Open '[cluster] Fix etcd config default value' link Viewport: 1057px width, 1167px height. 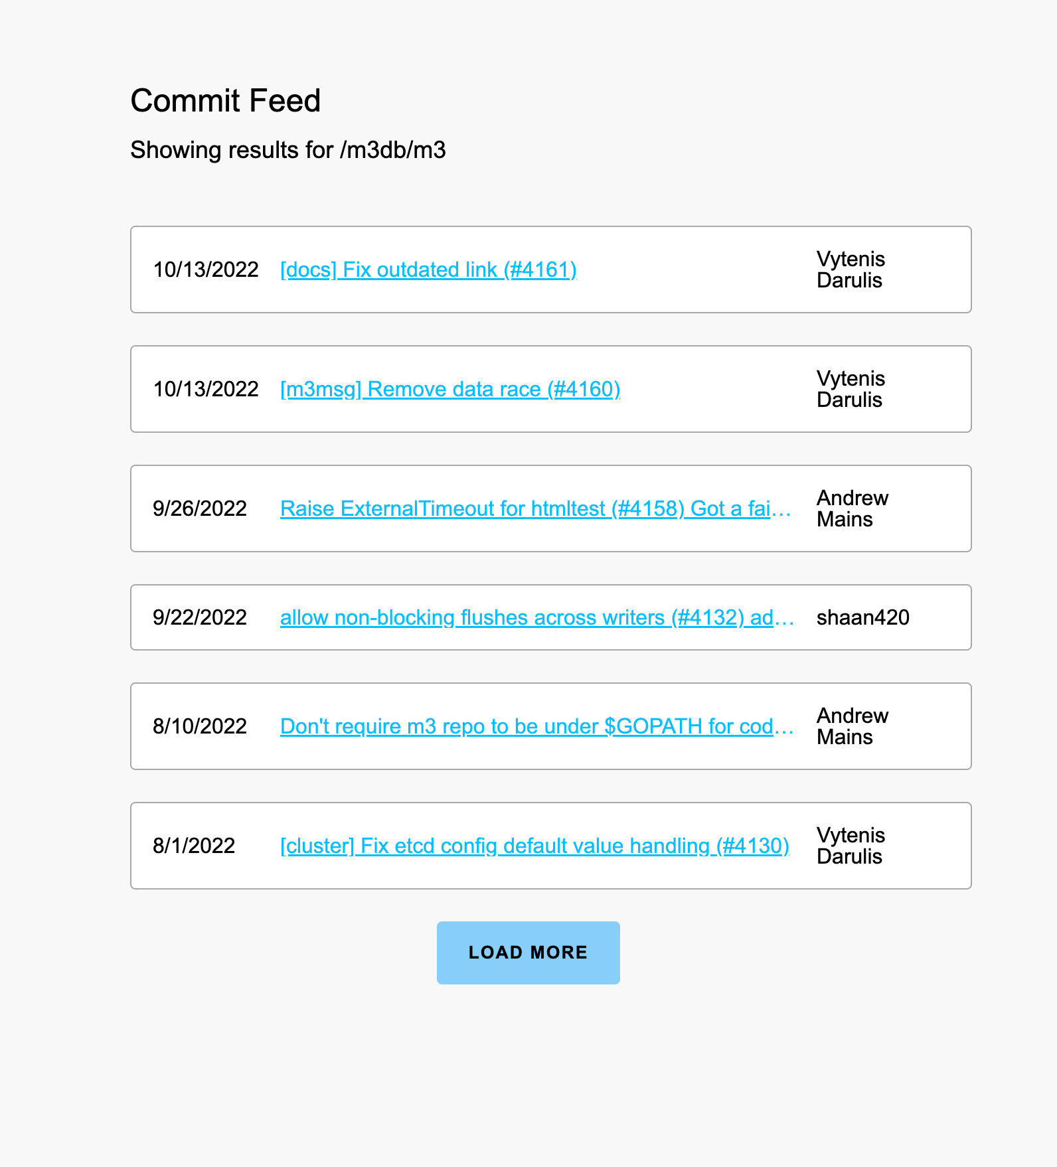(x=534, y=846)
